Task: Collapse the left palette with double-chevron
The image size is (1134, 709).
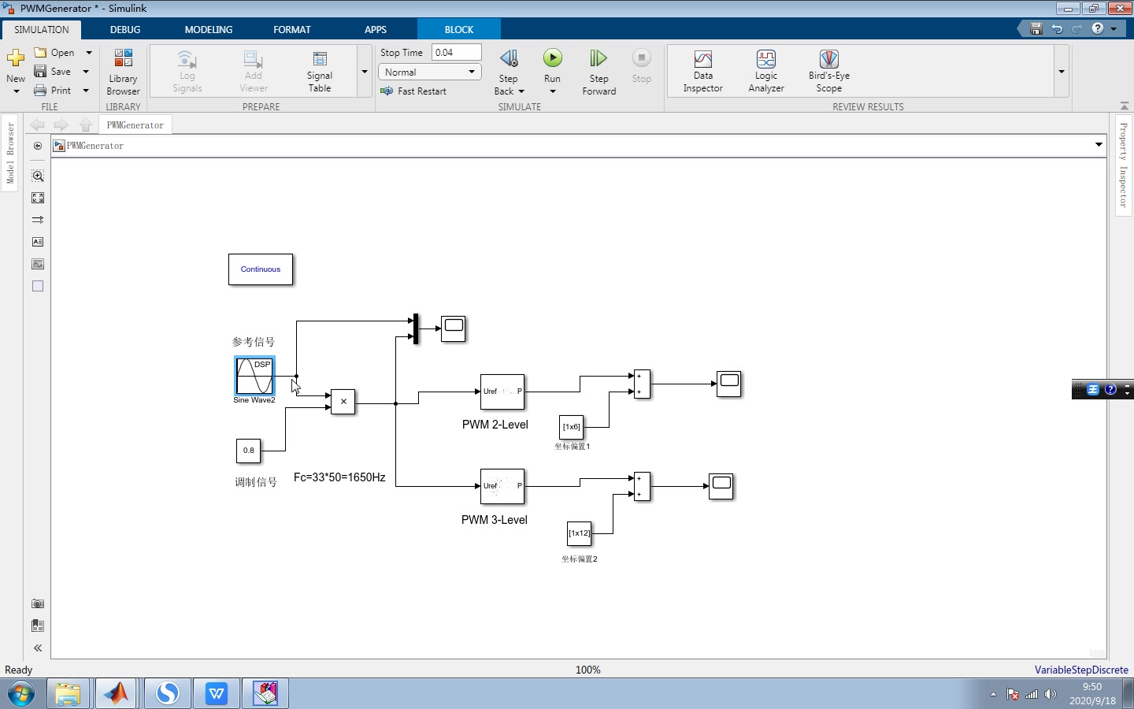Action: [x=38, y=648]
